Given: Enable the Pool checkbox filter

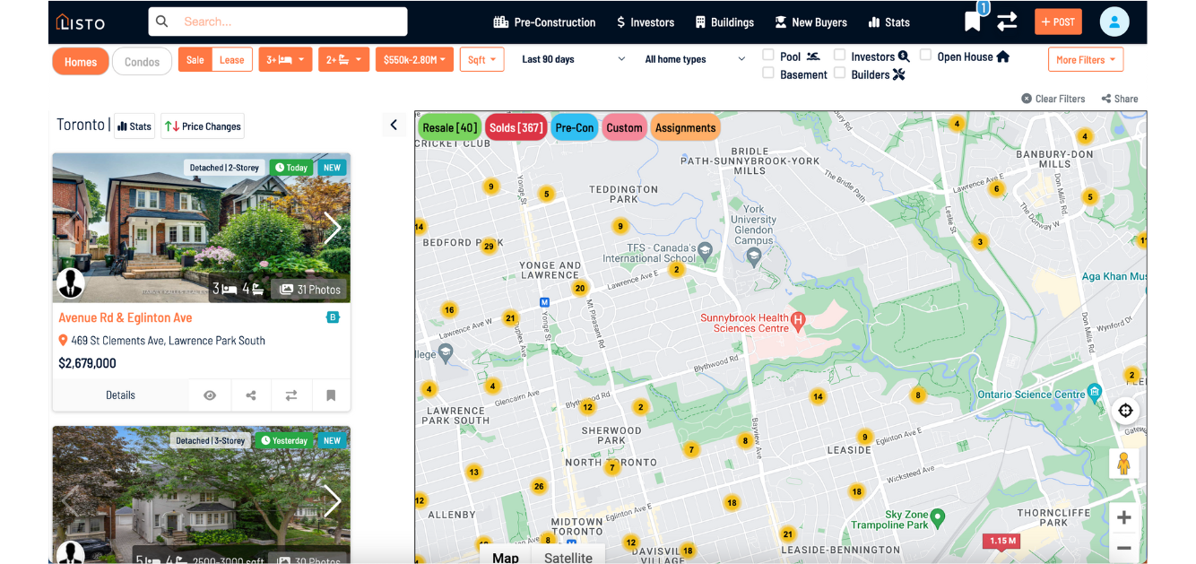Looking at the screenshot, I should [x=768, y=56].
